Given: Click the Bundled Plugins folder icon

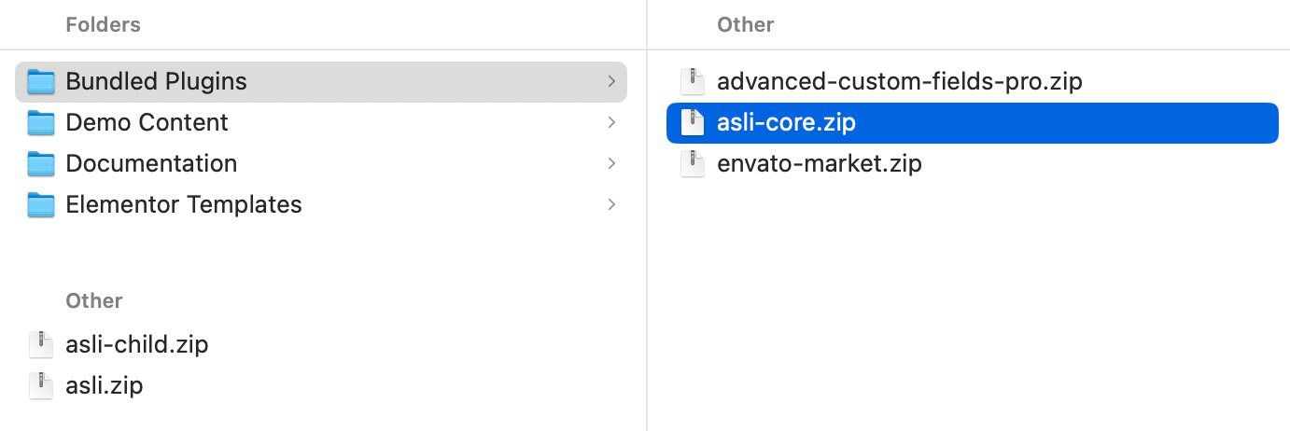Looking at the screenshot, I should click(x=41, y=82).
